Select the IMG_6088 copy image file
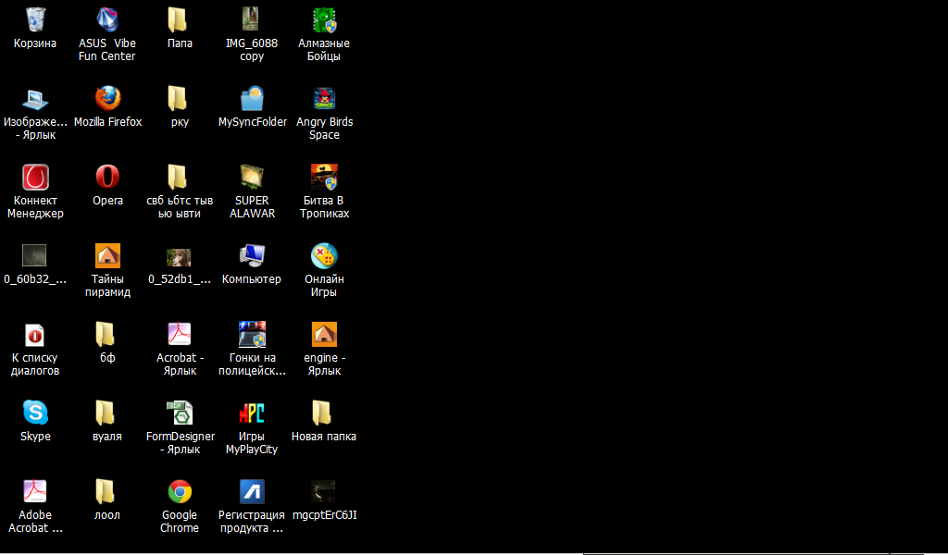 pos(251,20)
